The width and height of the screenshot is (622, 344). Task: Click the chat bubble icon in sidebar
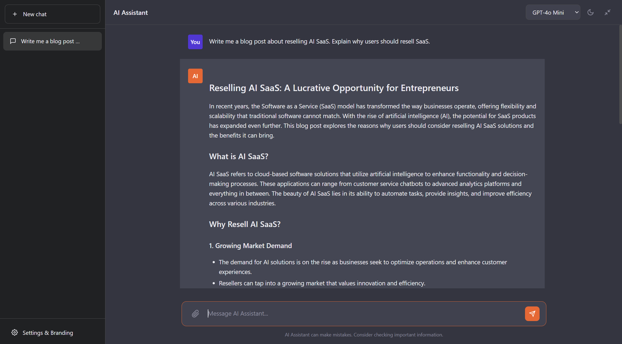13,41
